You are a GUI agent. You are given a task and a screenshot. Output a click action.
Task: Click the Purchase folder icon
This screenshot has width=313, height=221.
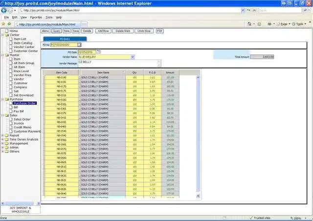7,99
